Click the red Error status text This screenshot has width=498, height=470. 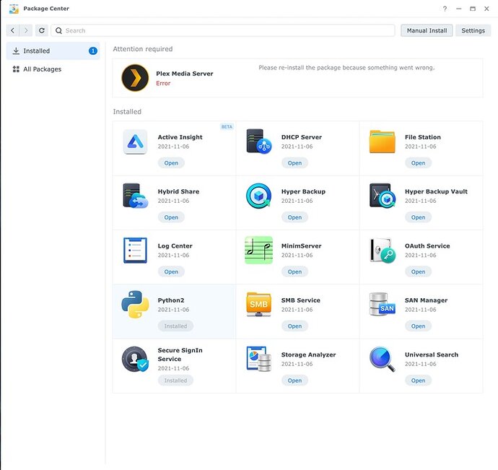pyautogui.click(x=163, y=83)
